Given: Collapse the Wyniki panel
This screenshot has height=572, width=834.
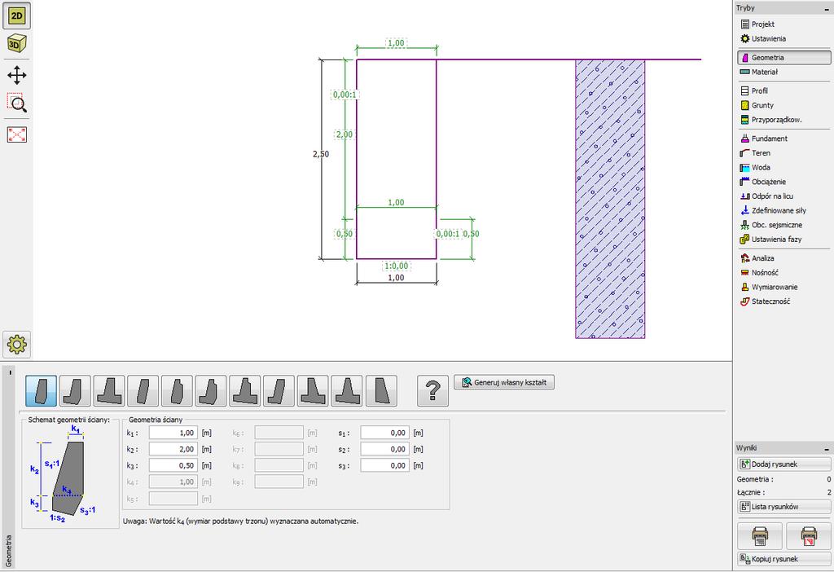Looking at the screenshot, I should 827,448.
